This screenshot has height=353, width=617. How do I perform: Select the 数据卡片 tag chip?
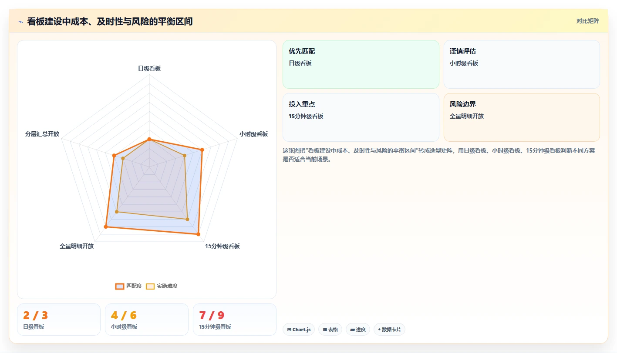(x=389, y=330)
